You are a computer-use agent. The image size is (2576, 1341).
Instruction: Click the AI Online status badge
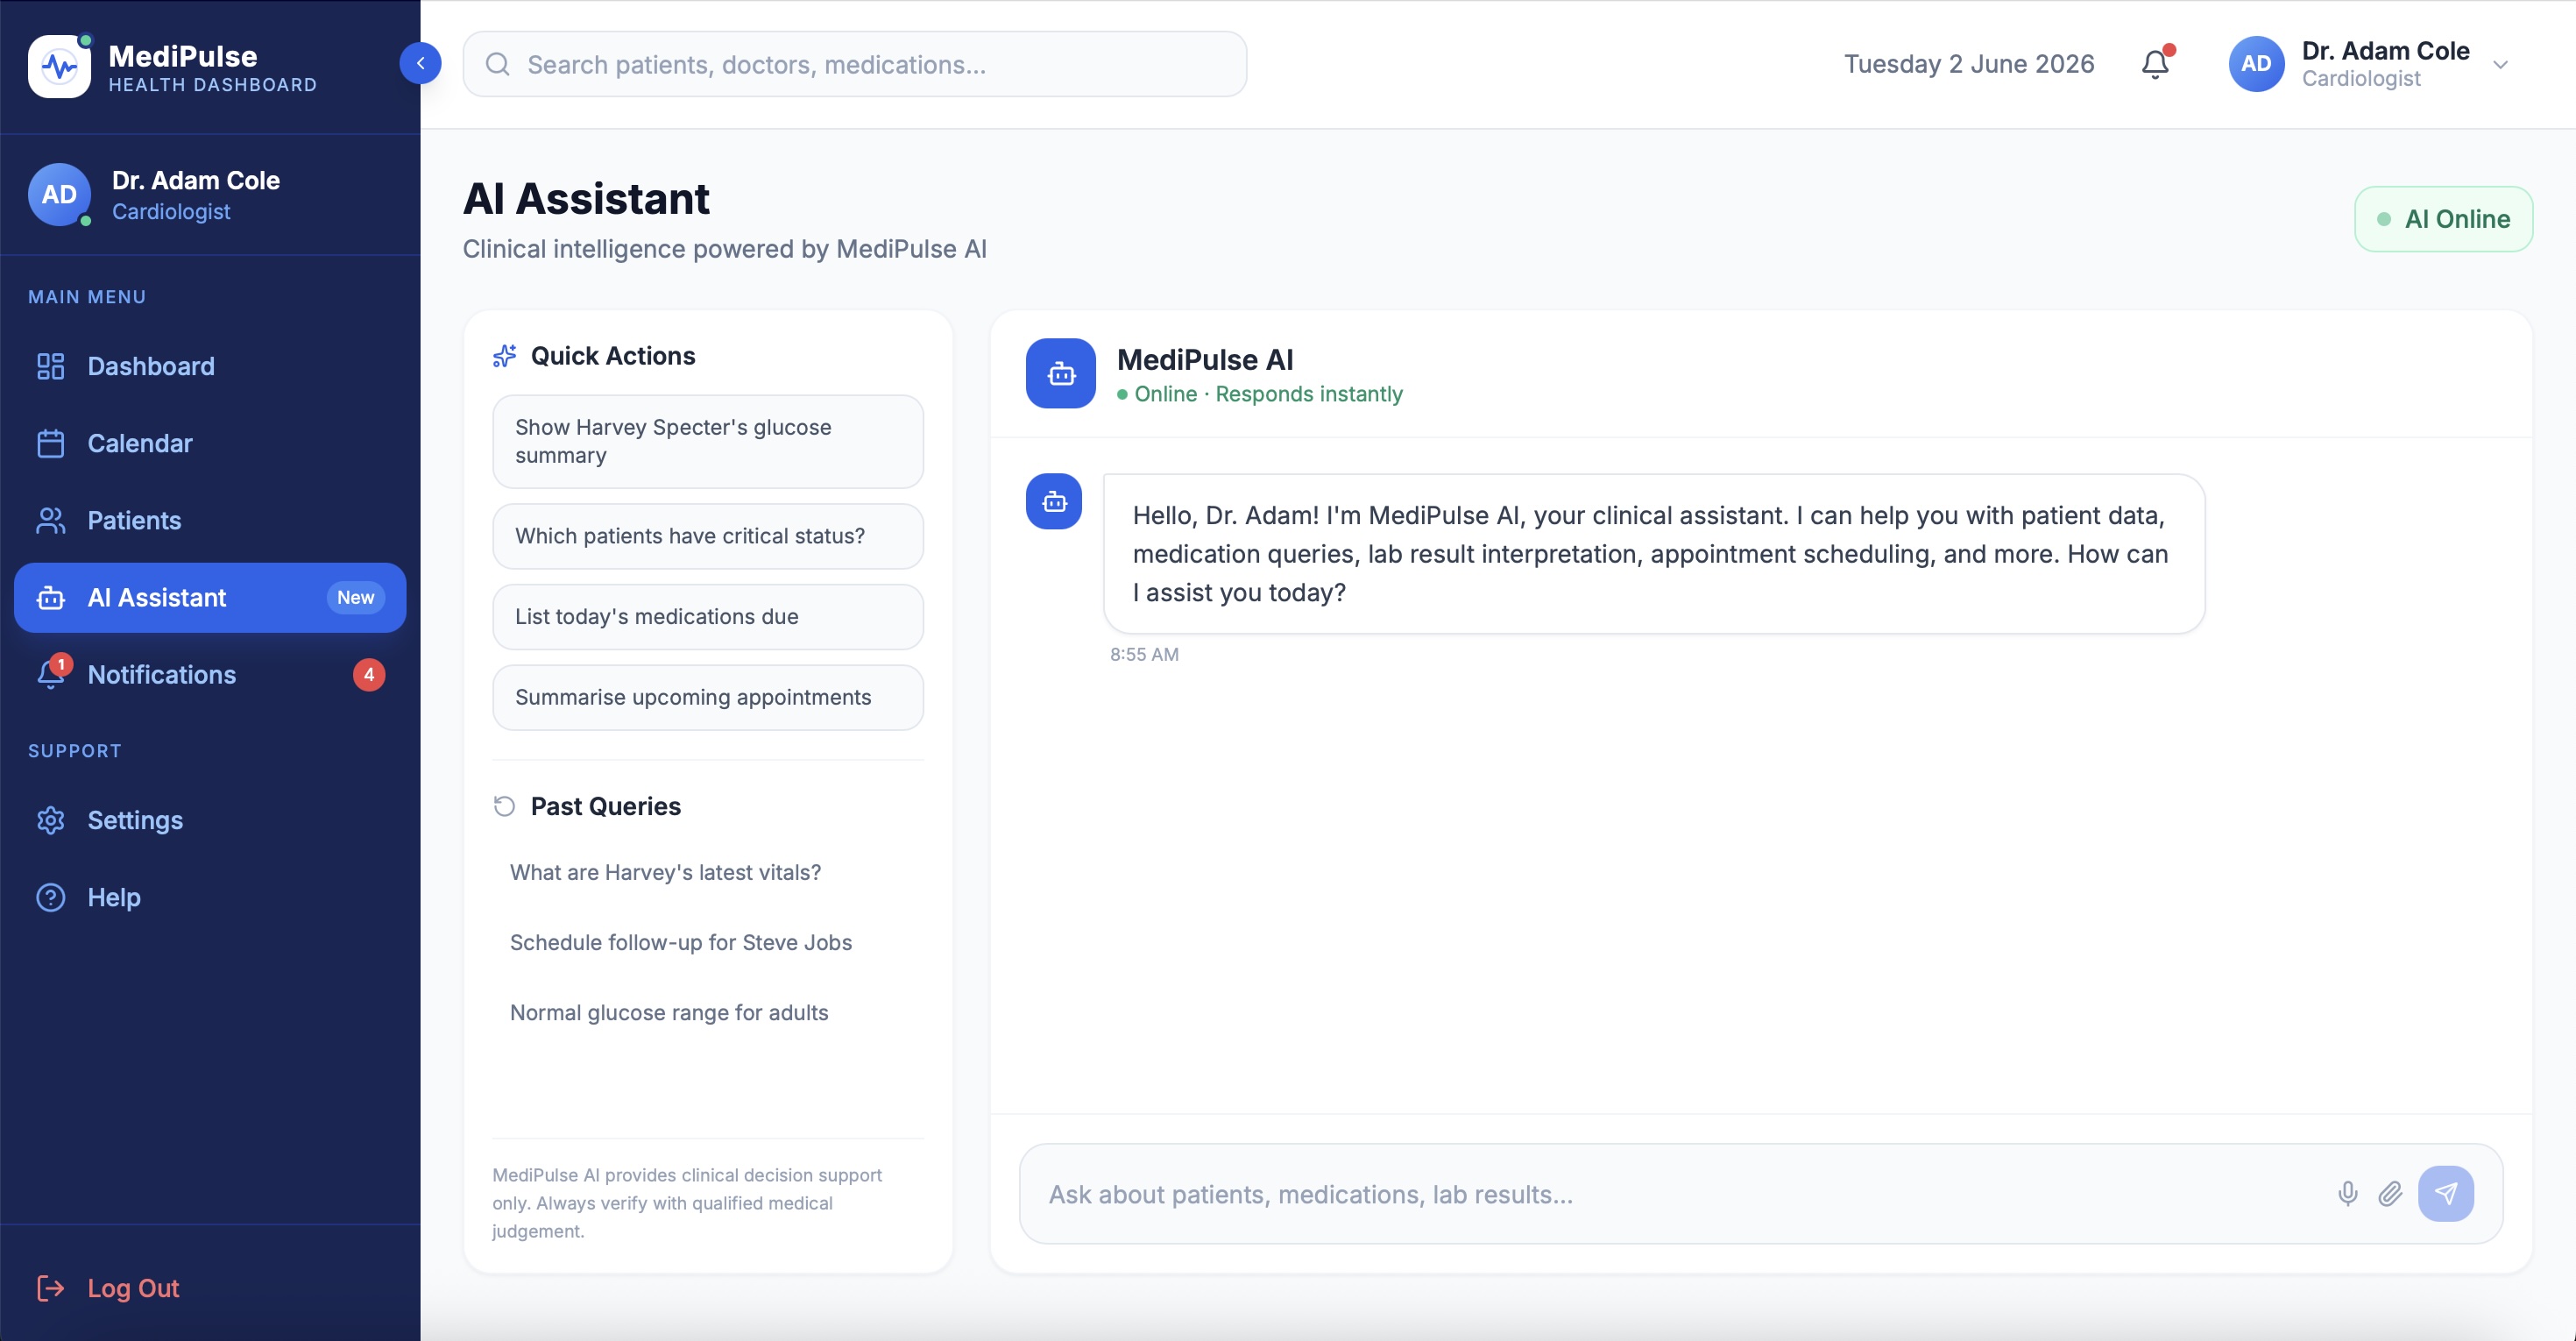pos(2443,219)
